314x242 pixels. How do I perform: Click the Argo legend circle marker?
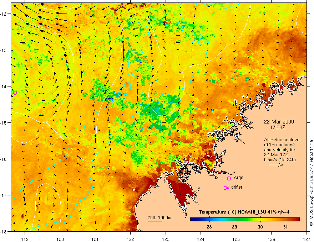229,178
